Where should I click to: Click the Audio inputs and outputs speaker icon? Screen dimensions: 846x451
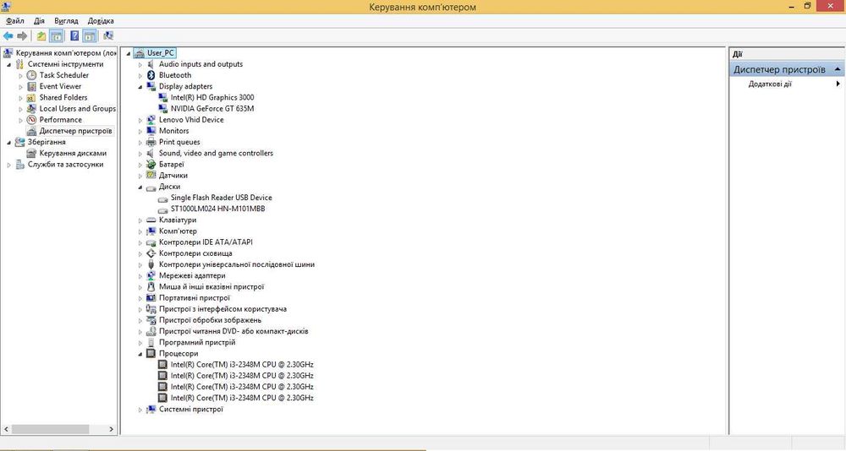[x=151, y=64]
